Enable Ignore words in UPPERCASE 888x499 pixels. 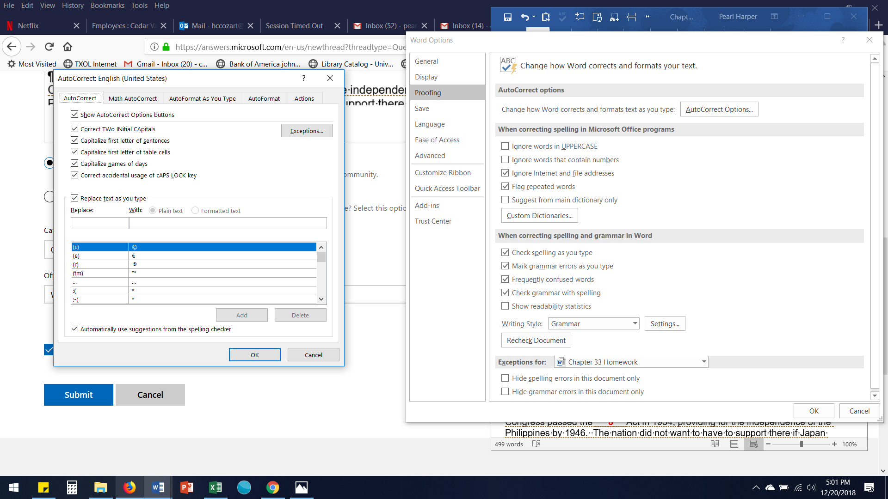coord(505,146)
